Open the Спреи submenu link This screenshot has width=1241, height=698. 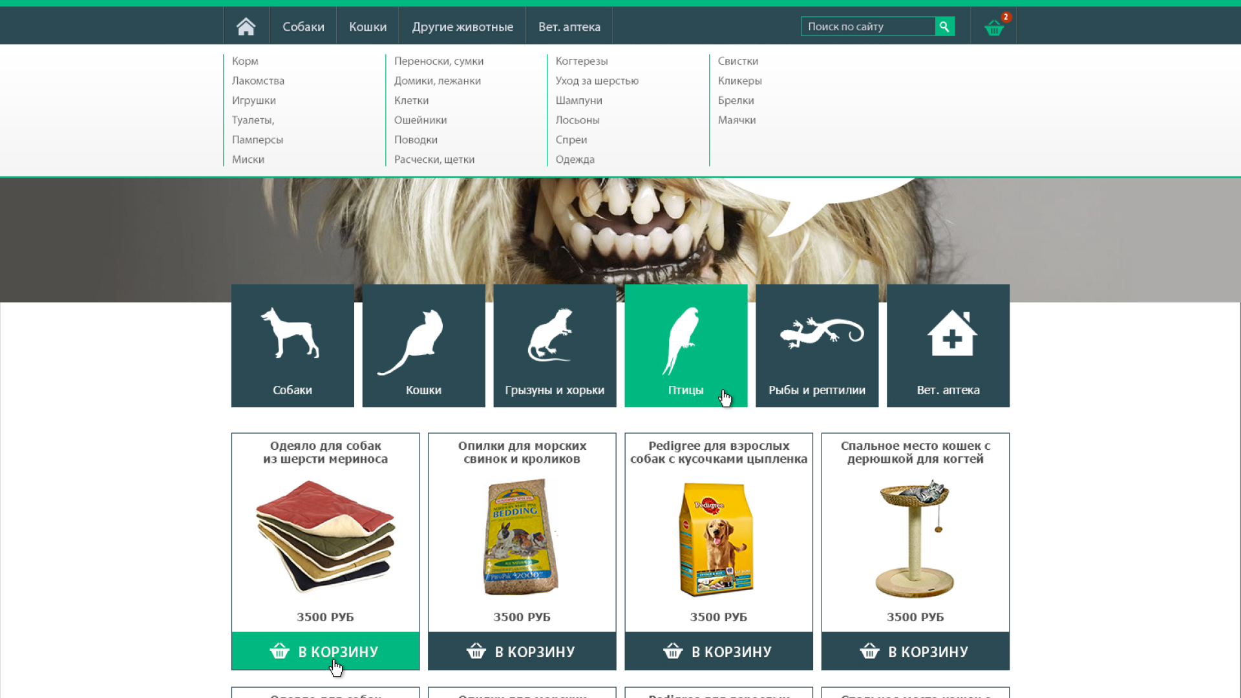coord(571,140)
